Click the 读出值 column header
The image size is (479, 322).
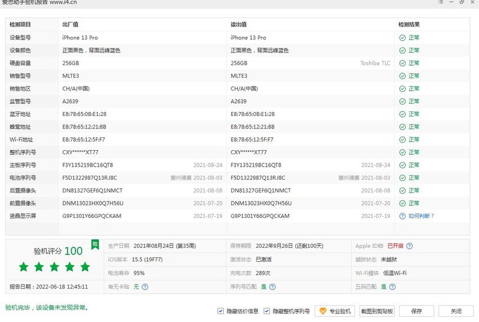pyautogui.click(x=238, y=24)
